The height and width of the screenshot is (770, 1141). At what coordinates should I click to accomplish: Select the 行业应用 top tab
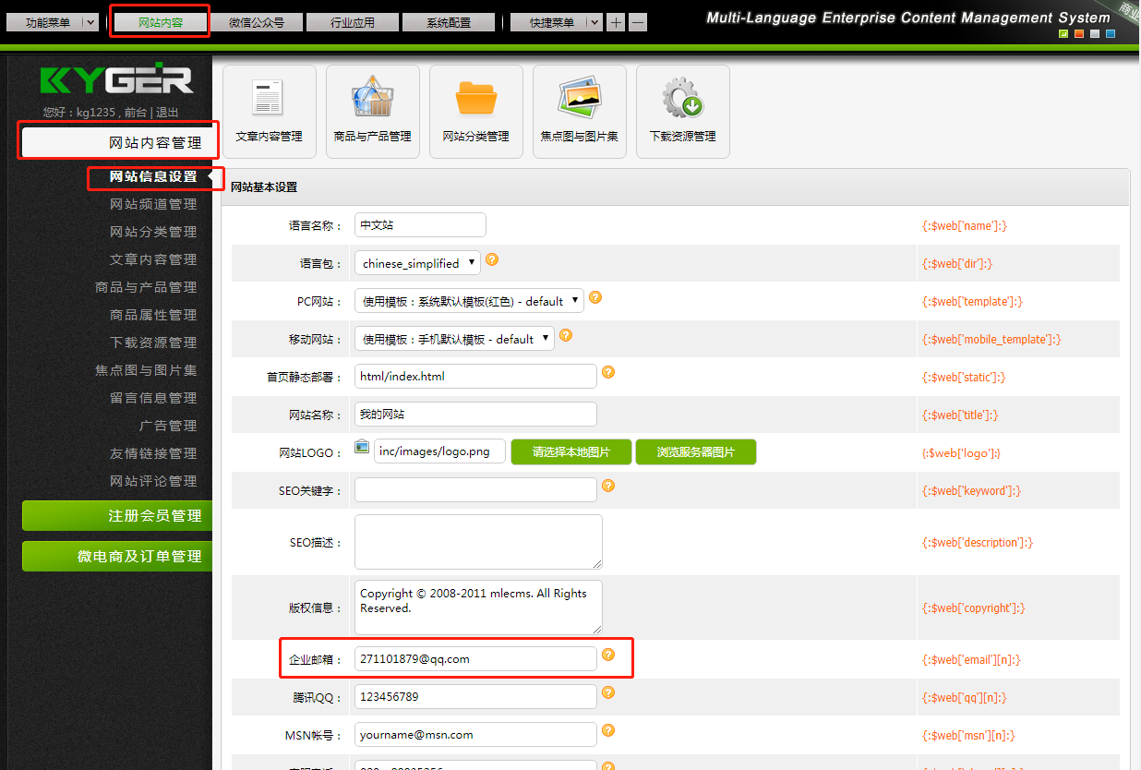[353, 22]
